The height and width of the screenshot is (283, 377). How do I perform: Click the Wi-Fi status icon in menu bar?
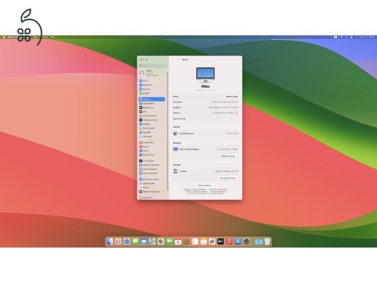pyautogui.click(x=341, y=37)
